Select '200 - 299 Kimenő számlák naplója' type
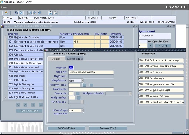 [x=161, y=66]
